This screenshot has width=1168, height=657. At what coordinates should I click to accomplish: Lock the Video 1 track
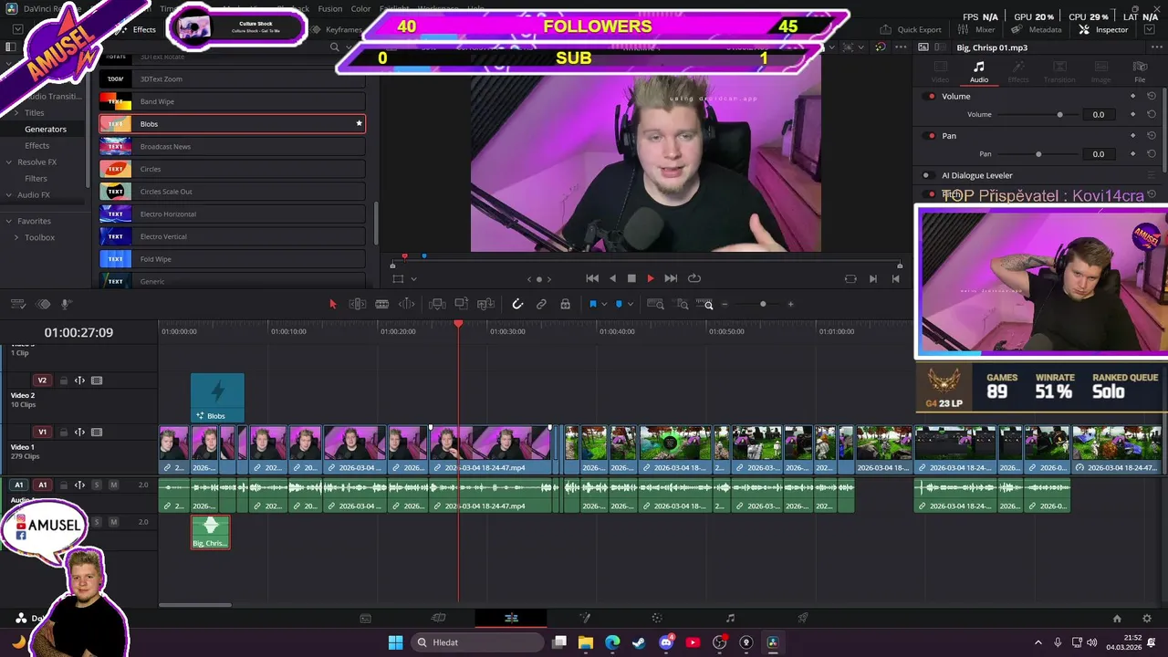[63, 433]
